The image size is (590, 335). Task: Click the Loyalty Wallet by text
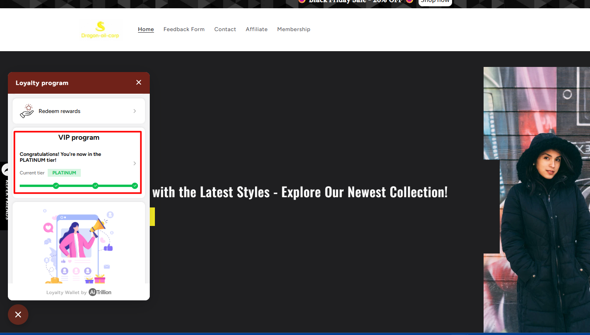pyautogui.click(x=66, y=292)
